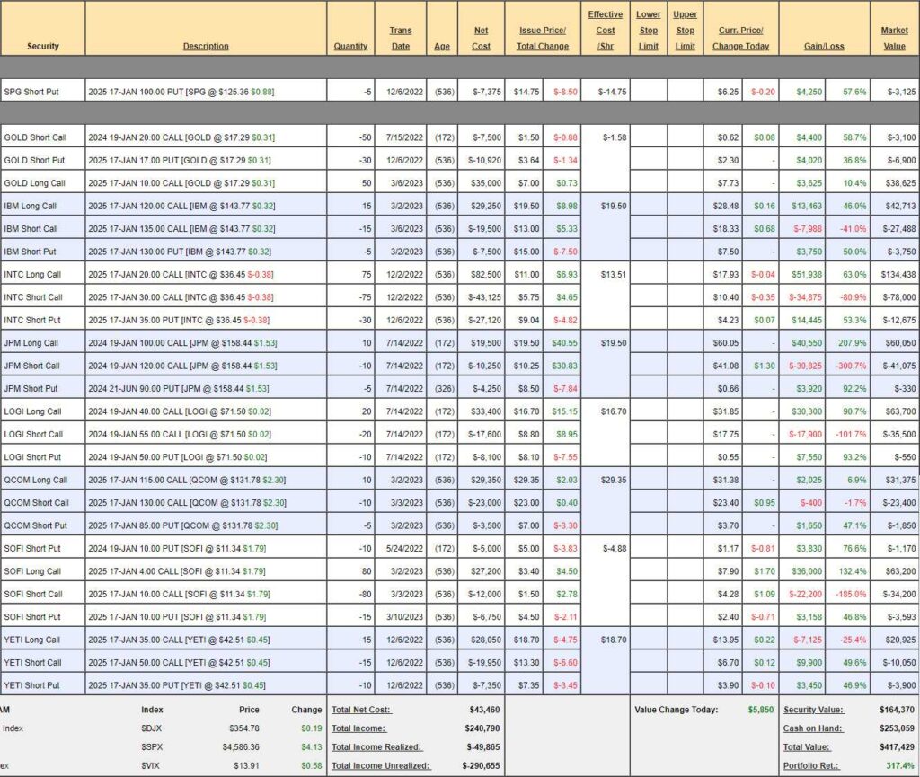
Task: Sort by the Quantity column header
Action: (350, 46)
